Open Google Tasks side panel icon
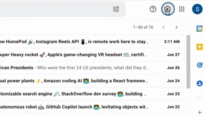The image size is (205, 116). pos(199,65)
